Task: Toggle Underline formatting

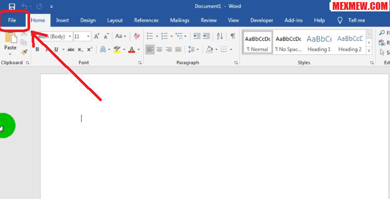Action: (x=56, y=49)
